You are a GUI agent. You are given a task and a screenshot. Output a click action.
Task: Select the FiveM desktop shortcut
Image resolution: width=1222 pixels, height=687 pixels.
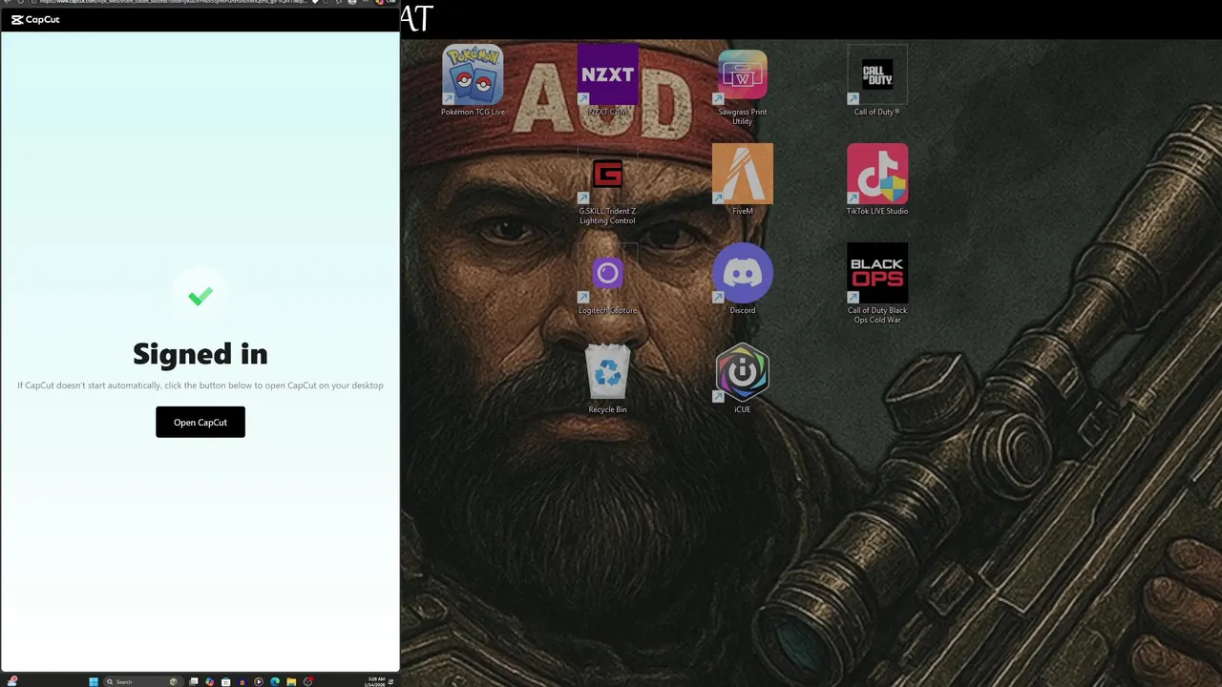(743, 180)
